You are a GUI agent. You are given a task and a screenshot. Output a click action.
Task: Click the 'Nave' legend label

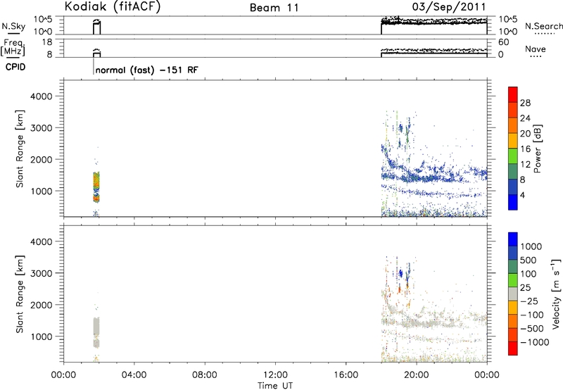(535, 49)
